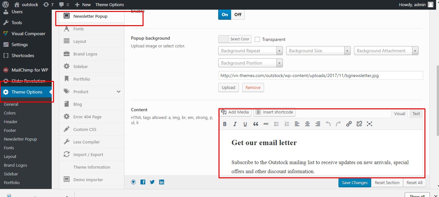Screen dimensions: 439x197
Task: Click the Bold formatting icon
Action: coord(225,124)
